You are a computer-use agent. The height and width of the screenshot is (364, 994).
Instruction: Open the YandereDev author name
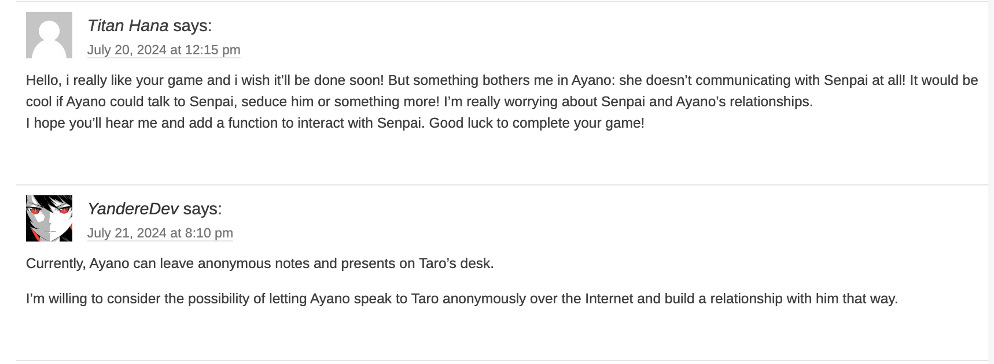click(132, 209)
